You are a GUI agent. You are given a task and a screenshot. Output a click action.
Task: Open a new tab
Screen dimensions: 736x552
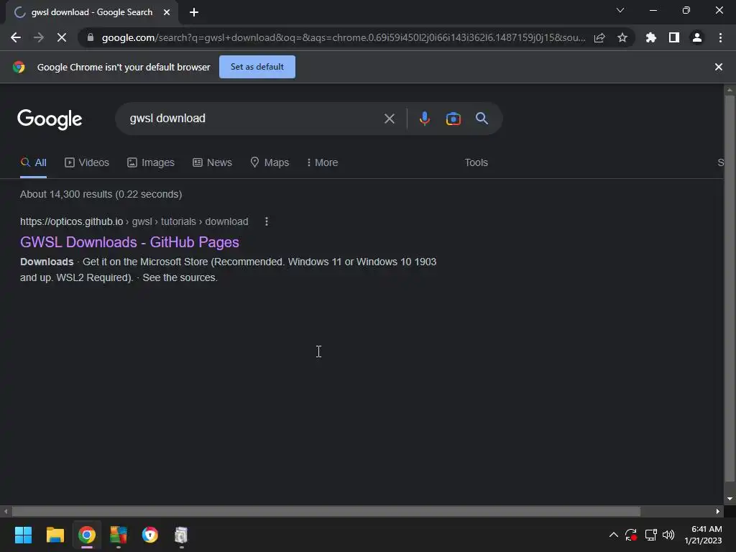(194, 12)
